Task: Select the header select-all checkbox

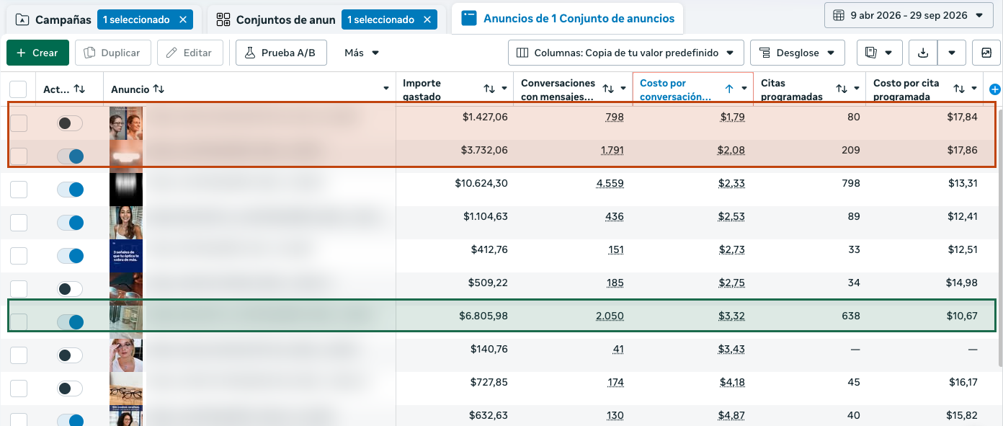Action: pos(18,89)
